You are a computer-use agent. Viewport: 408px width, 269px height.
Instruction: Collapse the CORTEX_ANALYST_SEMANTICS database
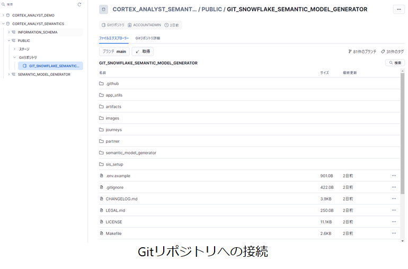tap(3, 24)
